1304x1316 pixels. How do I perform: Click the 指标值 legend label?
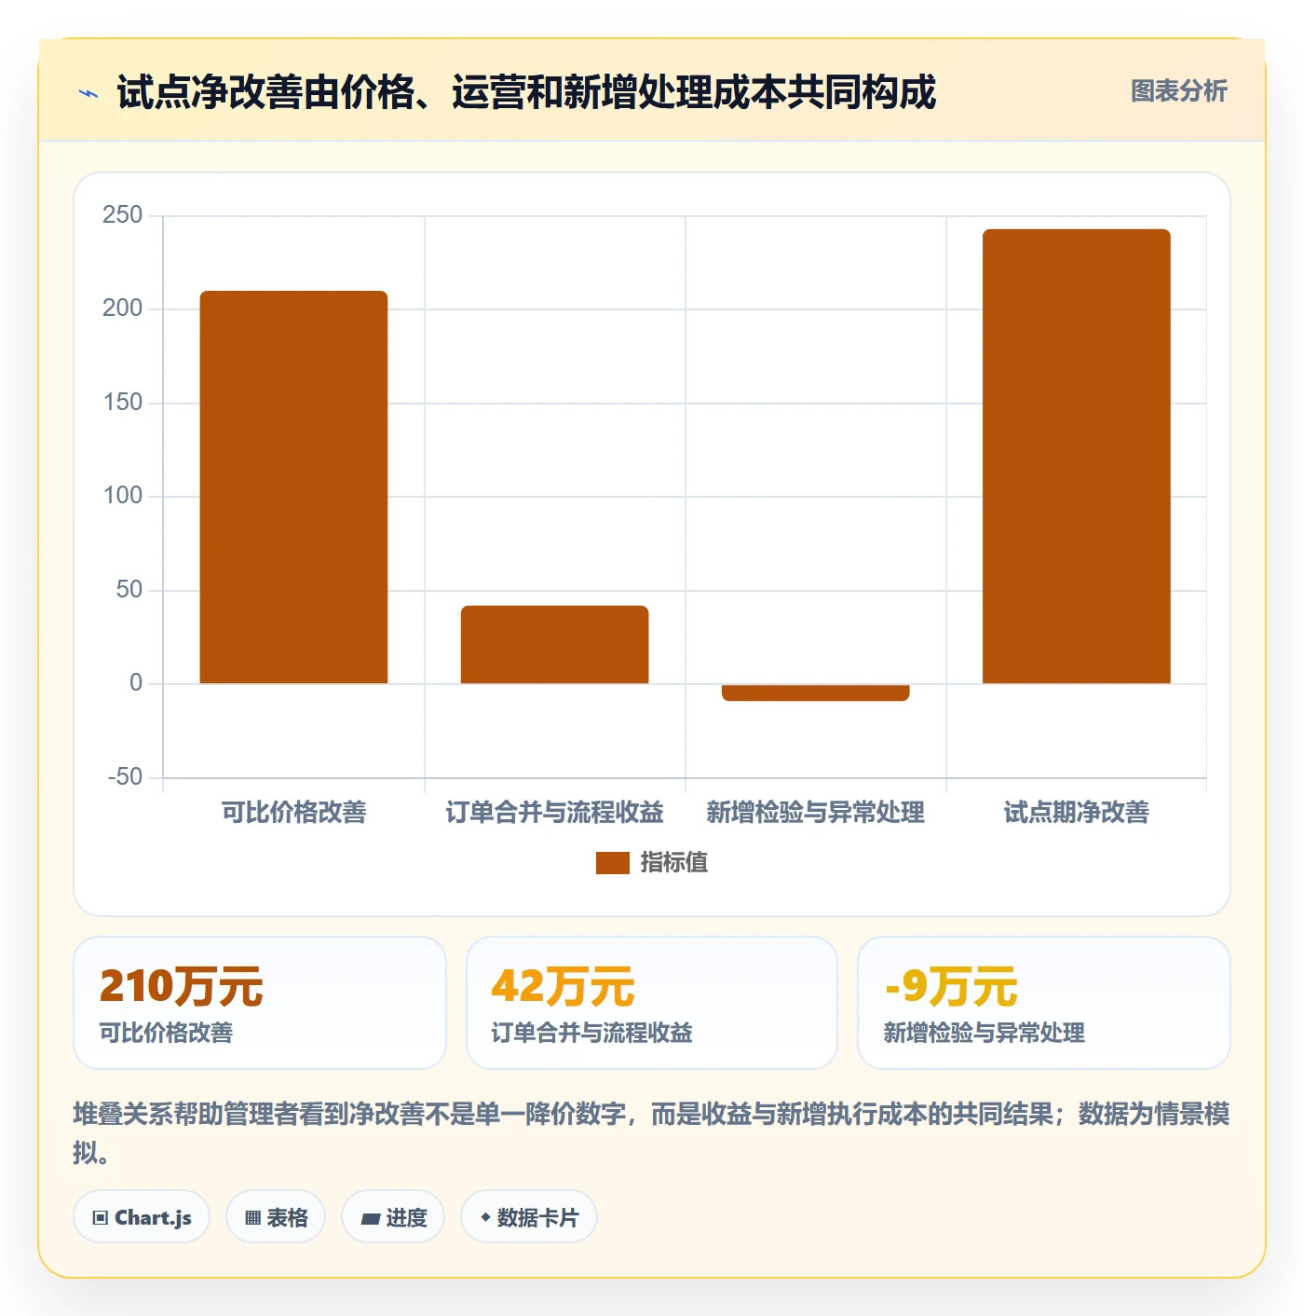[x=674, y=863]
